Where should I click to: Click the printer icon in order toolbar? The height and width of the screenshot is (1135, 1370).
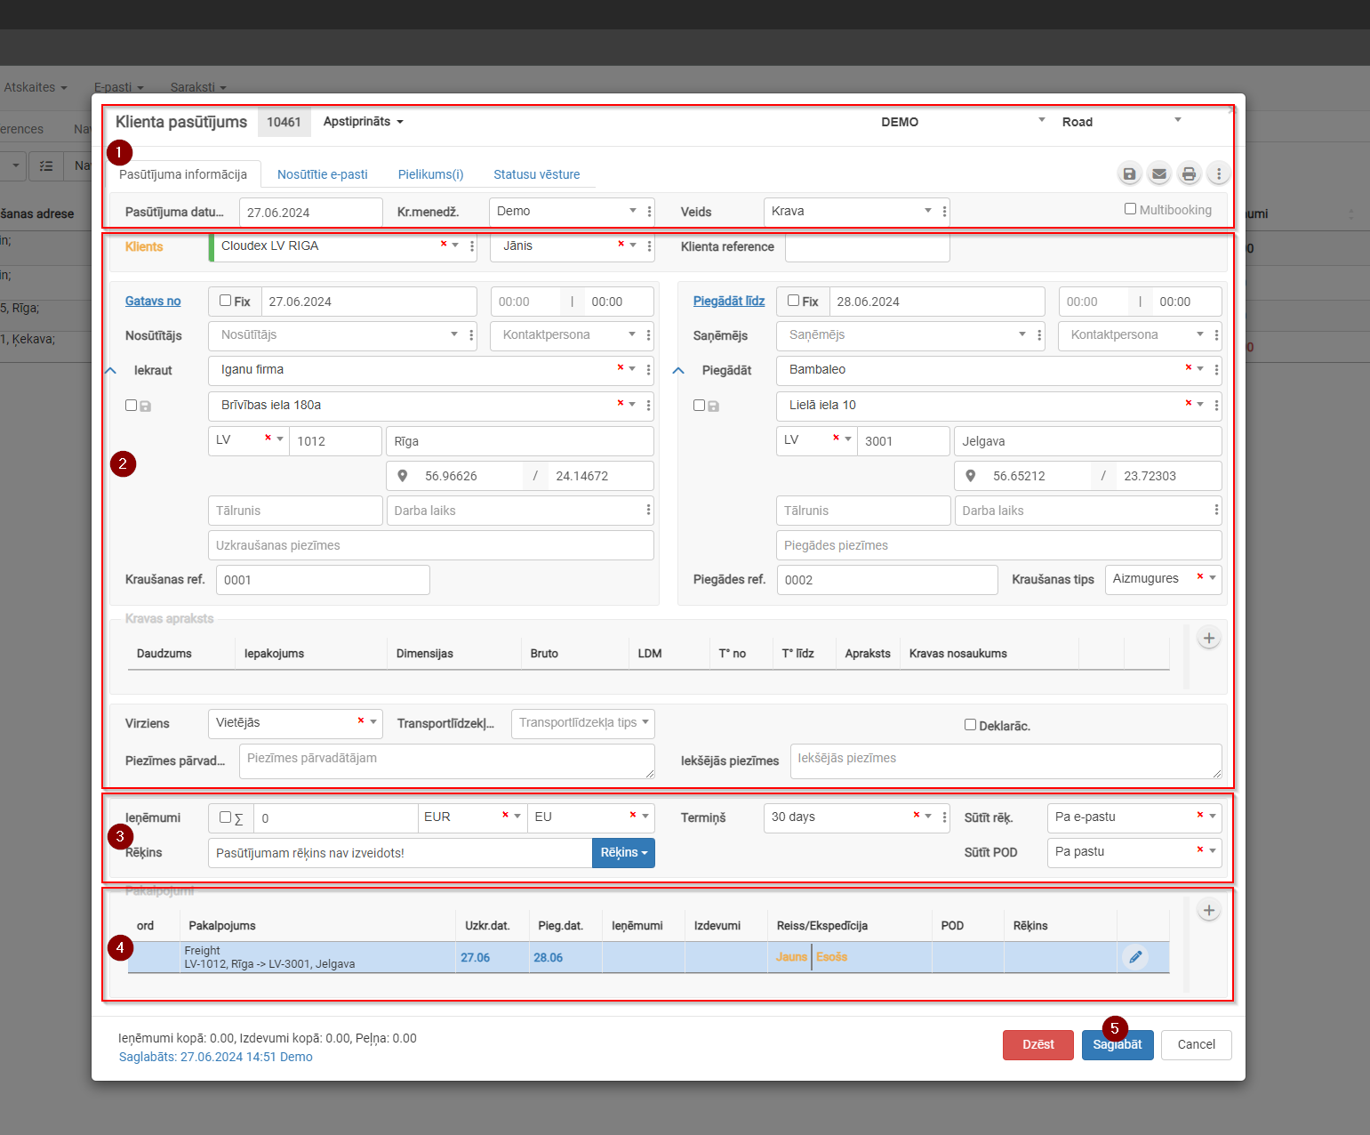1189,173
